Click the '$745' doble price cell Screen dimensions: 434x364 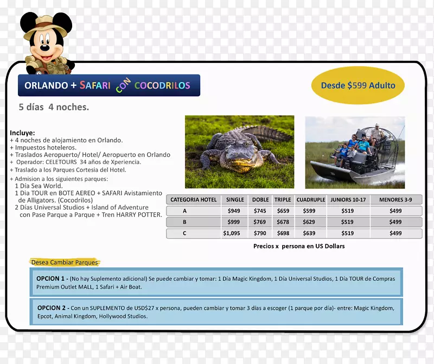(x=260, y=211)
